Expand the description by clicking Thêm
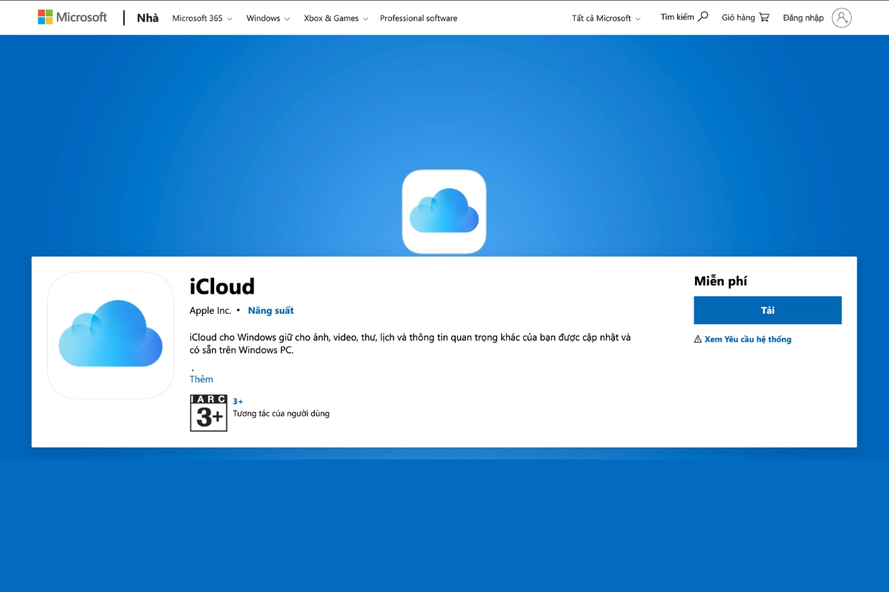Image resolution: width=889 pixels, height=592 pixels. pos(201,378)
